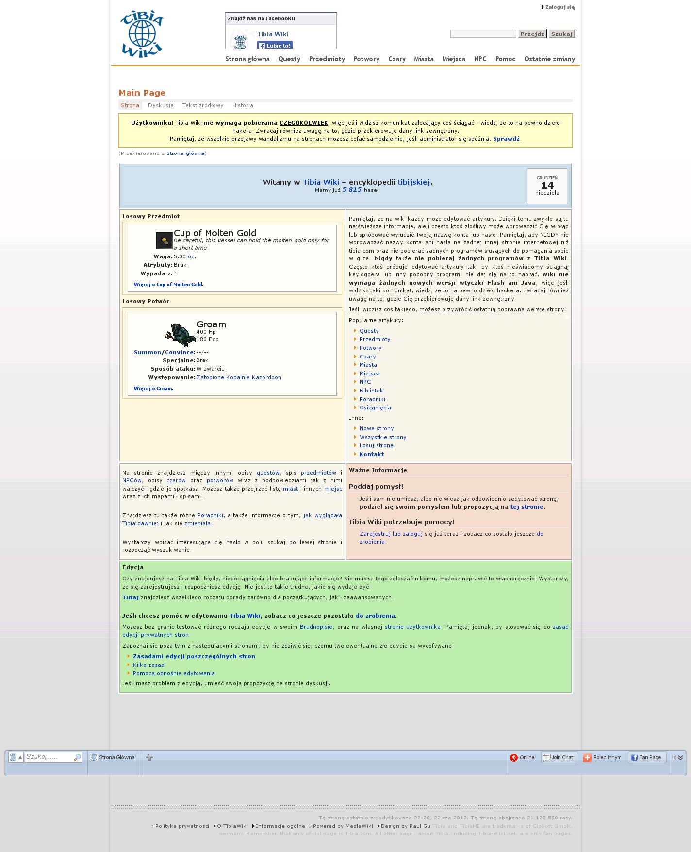Click the Tibia Wiki globe logo

click(142, 34)
